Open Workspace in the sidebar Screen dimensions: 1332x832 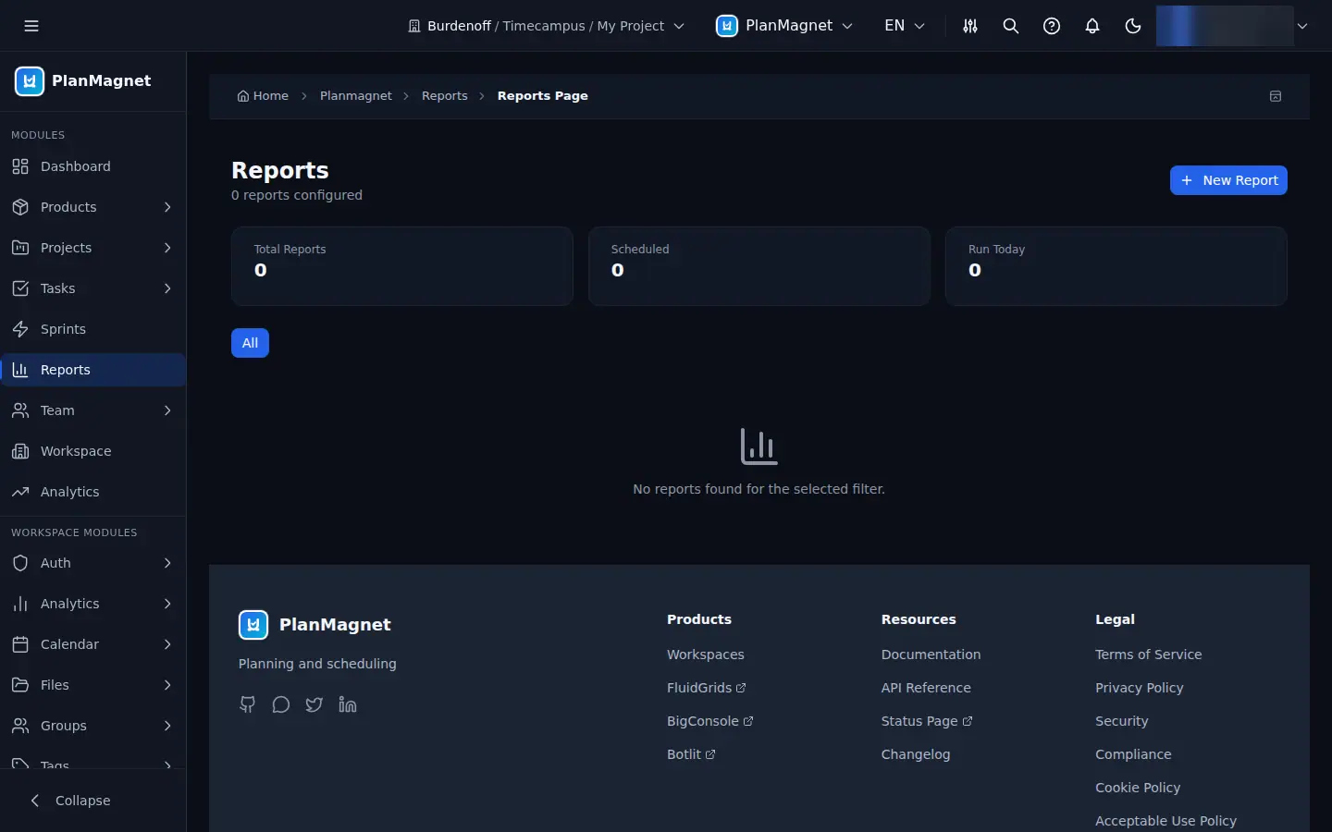tap(92, 451)
